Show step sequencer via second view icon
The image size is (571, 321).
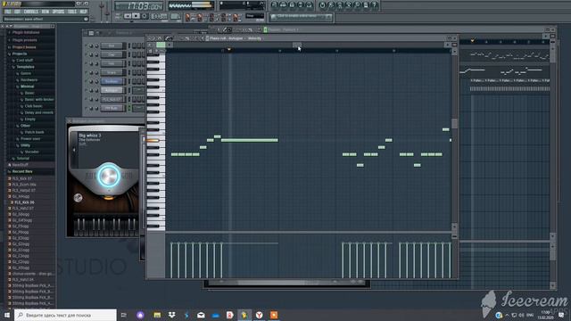[x=284, y=5]
